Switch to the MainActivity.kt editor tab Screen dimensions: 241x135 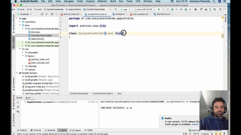(163, 14)
